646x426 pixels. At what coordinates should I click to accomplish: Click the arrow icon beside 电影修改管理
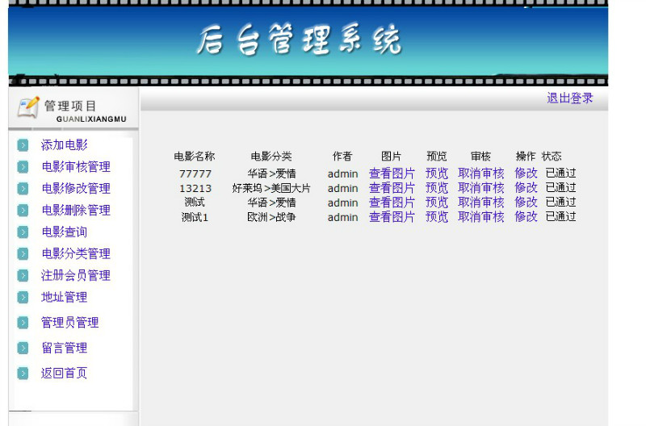pyautogui.click(x=23, y=189)
